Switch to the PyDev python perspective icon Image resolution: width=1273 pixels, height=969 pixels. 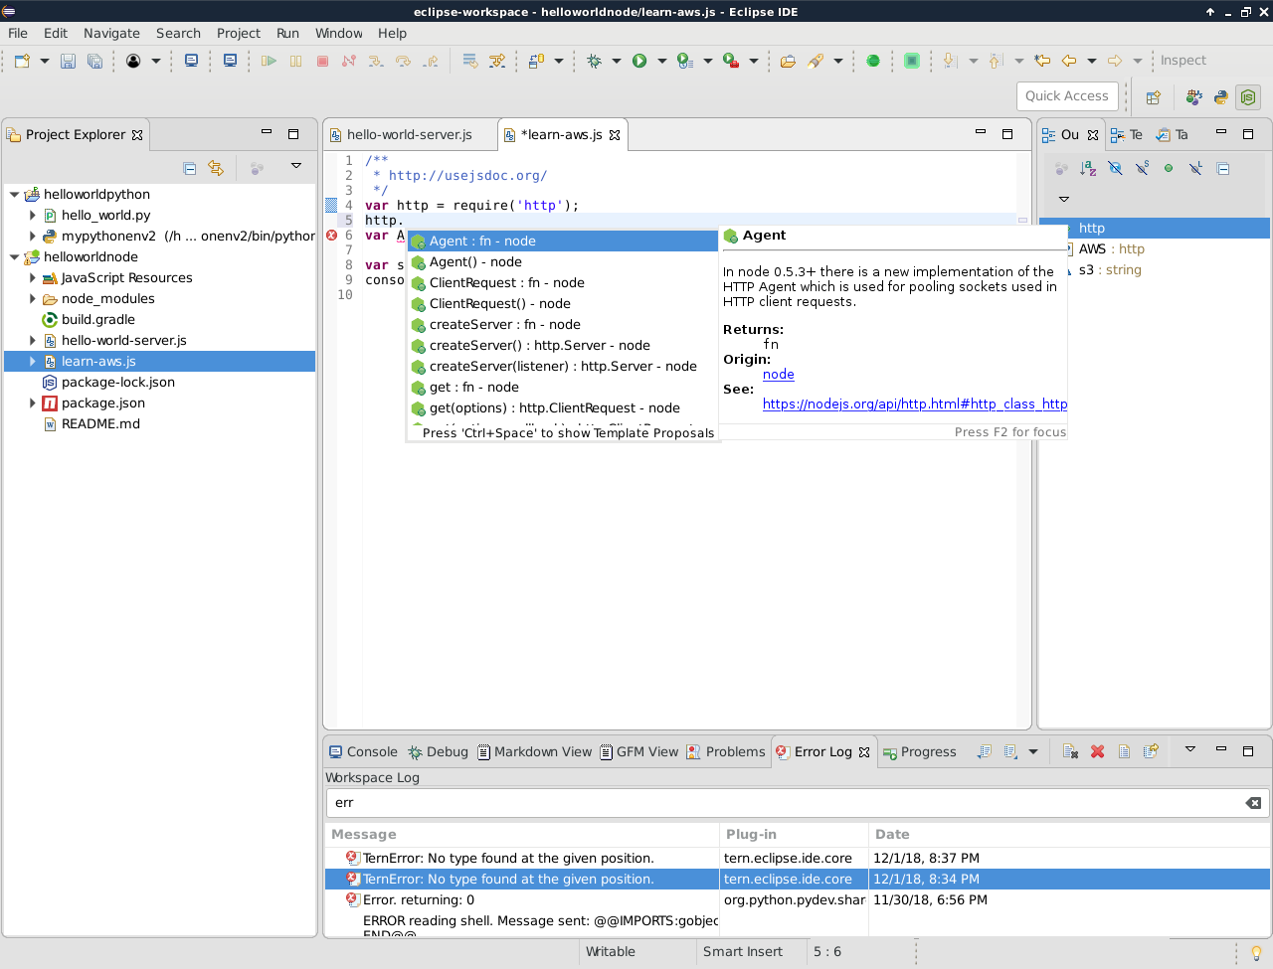(x=1220, y=97)
